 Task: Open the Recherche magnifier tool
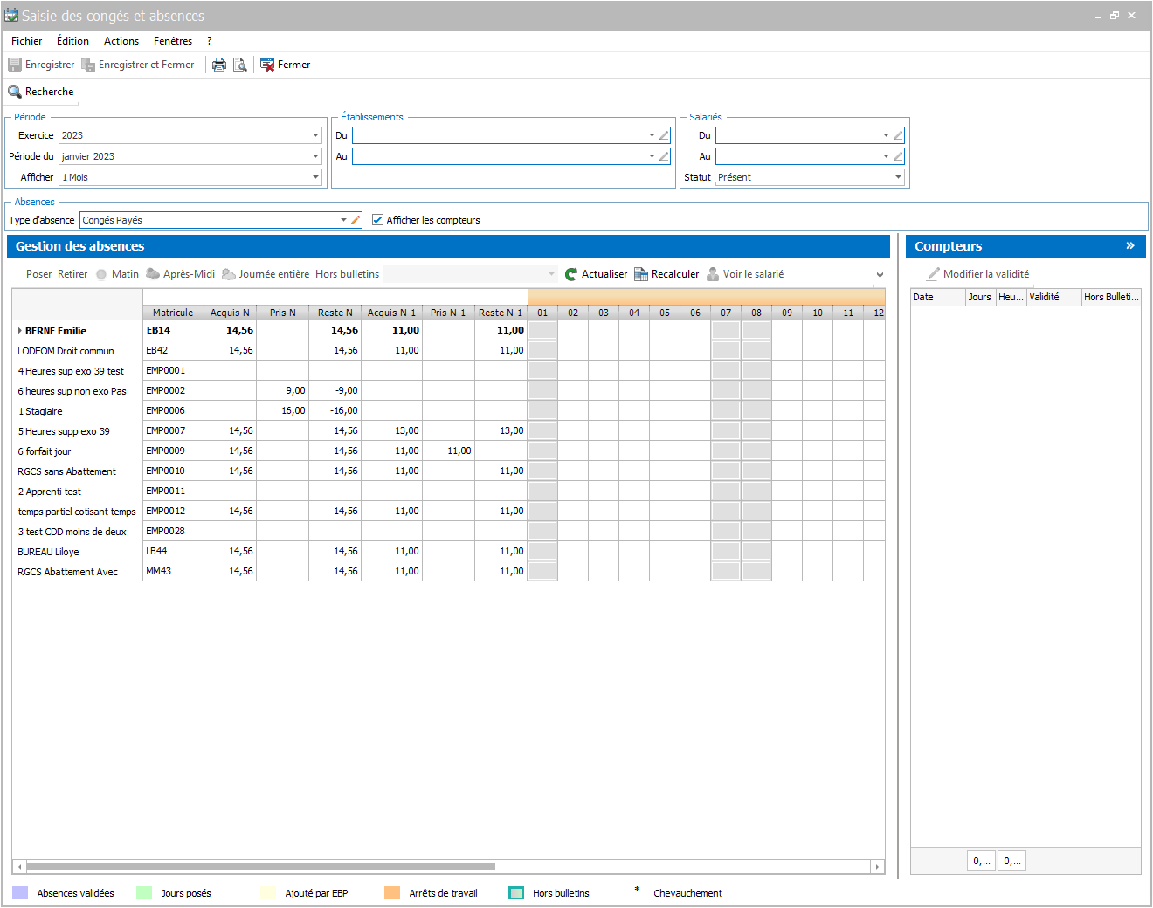pyautogui.click(x=15, y=92)
